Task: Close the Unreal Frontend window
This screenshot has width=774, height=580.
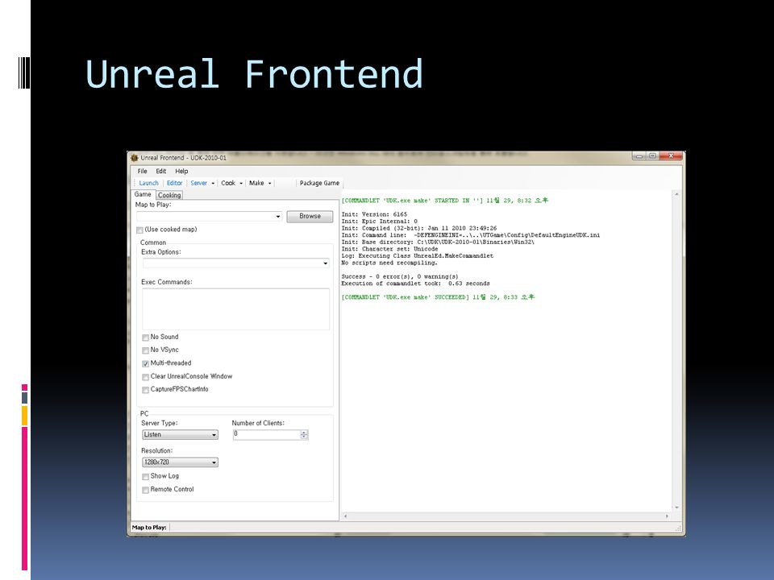Action: click(x=671, y=156)
